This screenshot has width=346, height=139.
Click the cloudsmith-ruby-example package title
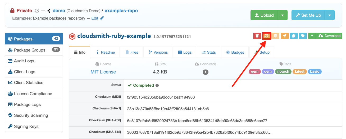[114, 36]
